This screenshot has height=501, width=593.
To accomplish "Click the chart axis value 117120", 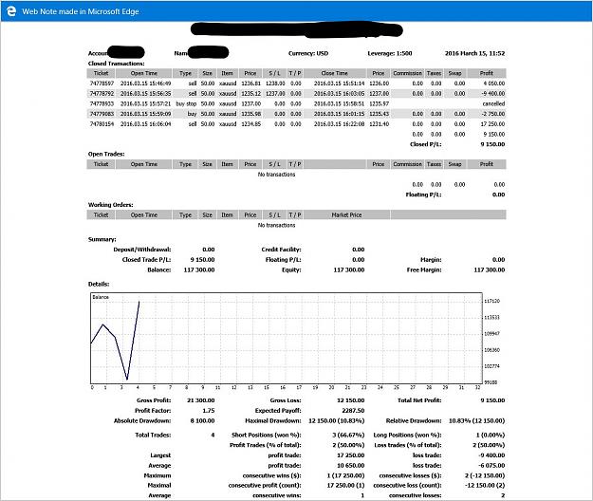I will pos(491,301).
